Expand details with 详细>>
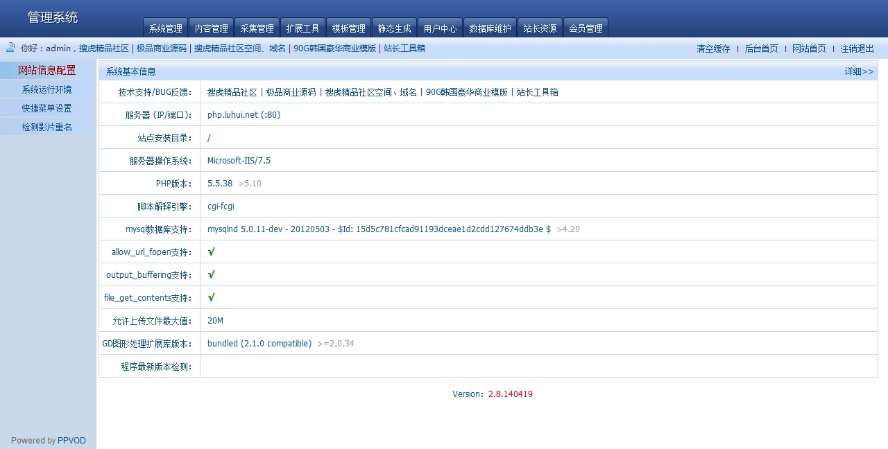 pos(859,71)
